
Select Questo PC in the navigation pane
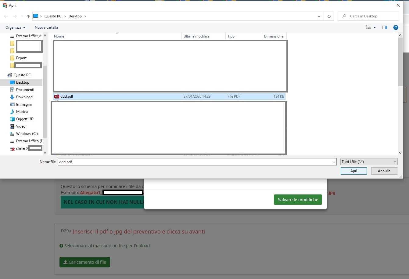[x=22, y=75]
